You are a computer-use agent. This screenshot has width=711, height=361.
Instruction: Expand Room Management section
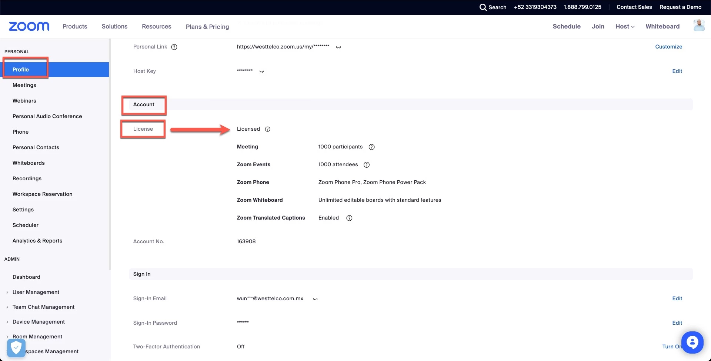coord(7,337)
